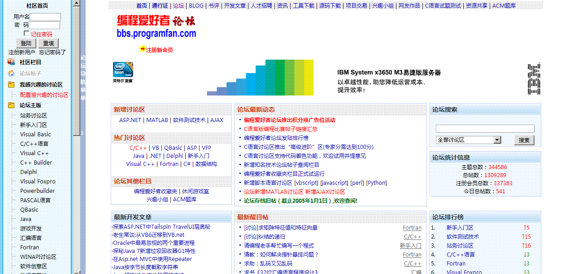Click 数据结构 under 热门讨论区
This screenshot has width=565, height=274.
click(206, 164)
